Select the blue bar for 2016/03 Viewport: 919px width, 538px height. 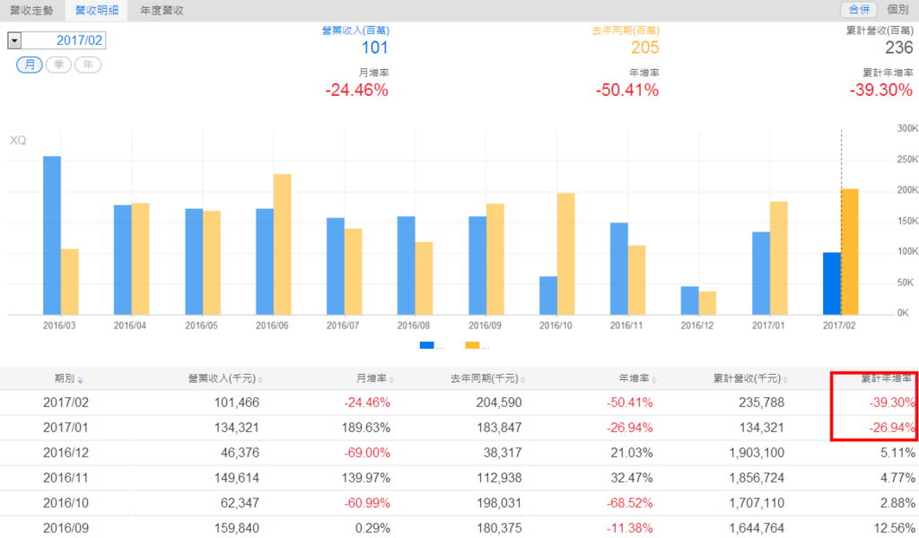(52, 235)
